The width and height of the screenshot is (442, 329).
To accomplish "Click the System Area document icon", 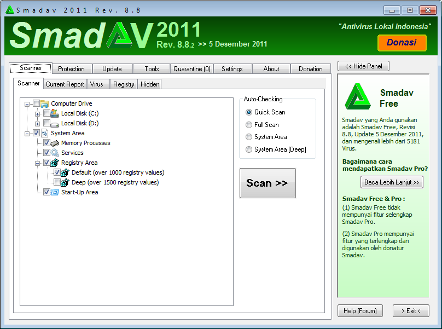I will 44,133.
